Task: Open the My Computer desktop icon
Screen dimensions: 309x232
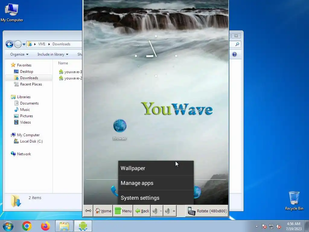Action: click(x=12, y=13)
